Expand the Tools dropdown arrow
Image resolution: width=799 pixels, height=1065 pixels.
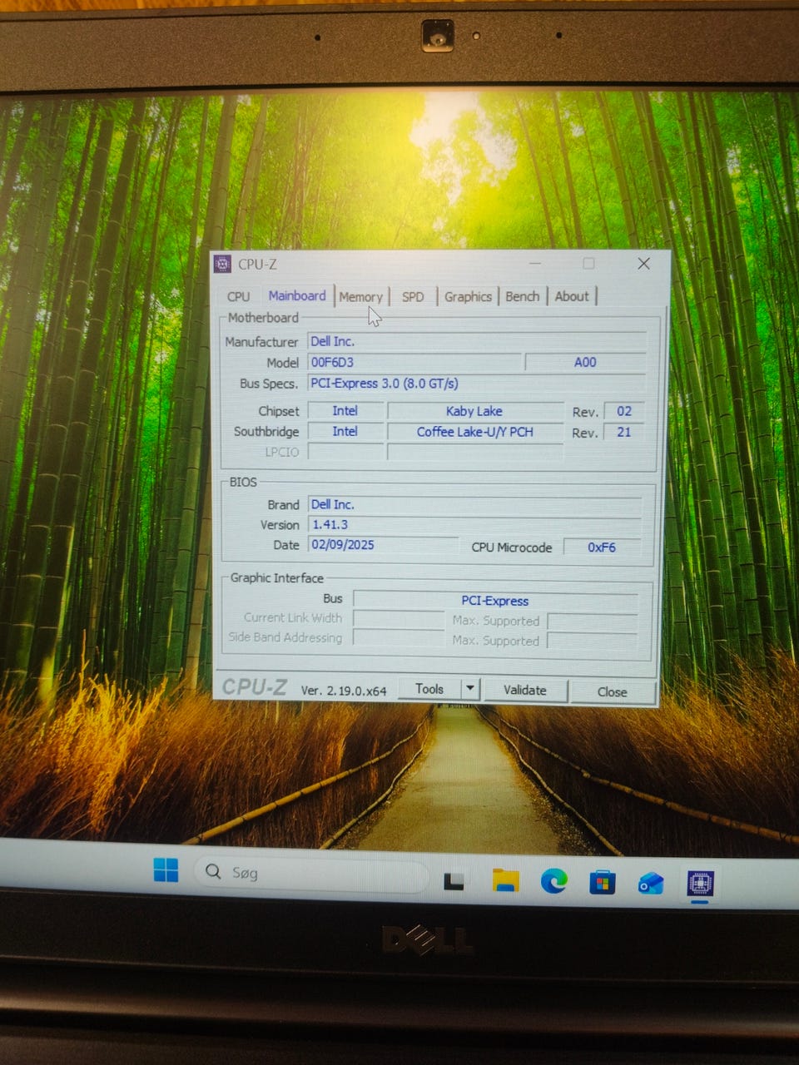[x=470, y=689]
